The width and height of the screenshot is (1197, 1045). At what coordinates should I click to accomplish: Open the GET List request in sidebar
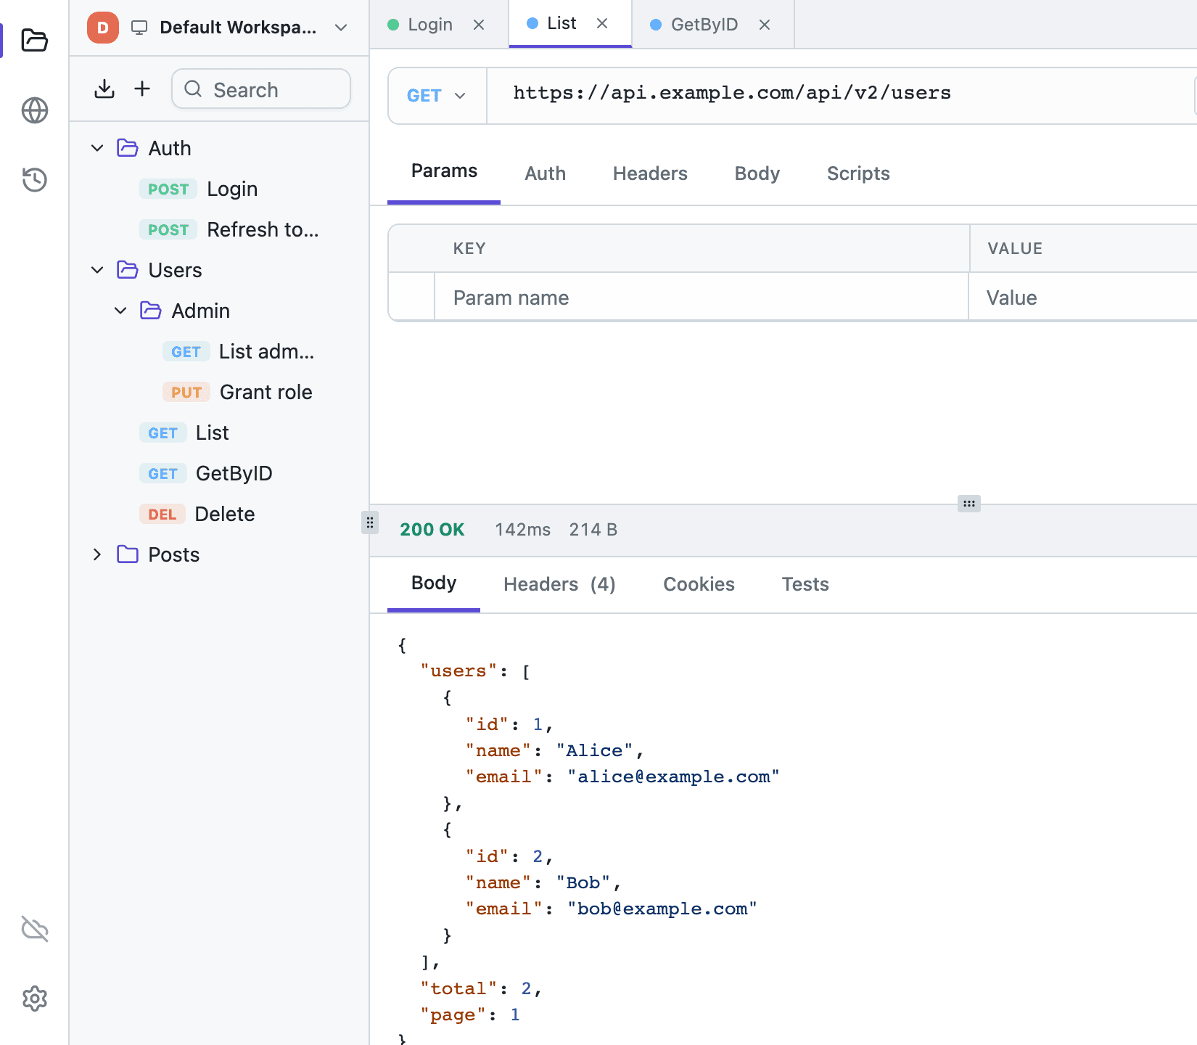pyautogui.click(x=219, y=433)
